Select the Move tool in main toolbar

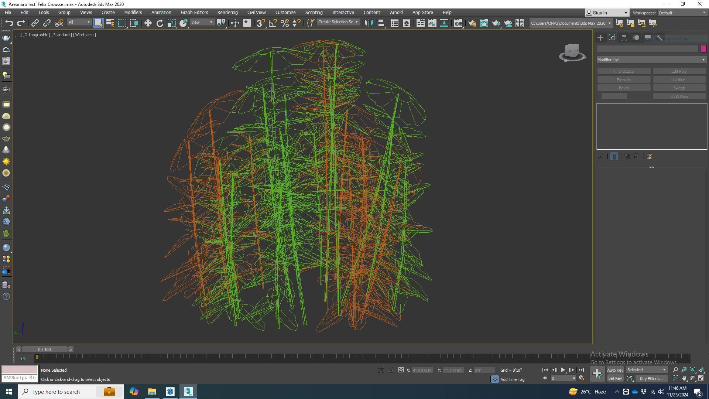(148, 23)
